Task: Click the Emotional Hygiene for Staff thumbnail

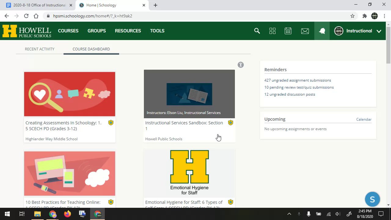Action: 189,173
